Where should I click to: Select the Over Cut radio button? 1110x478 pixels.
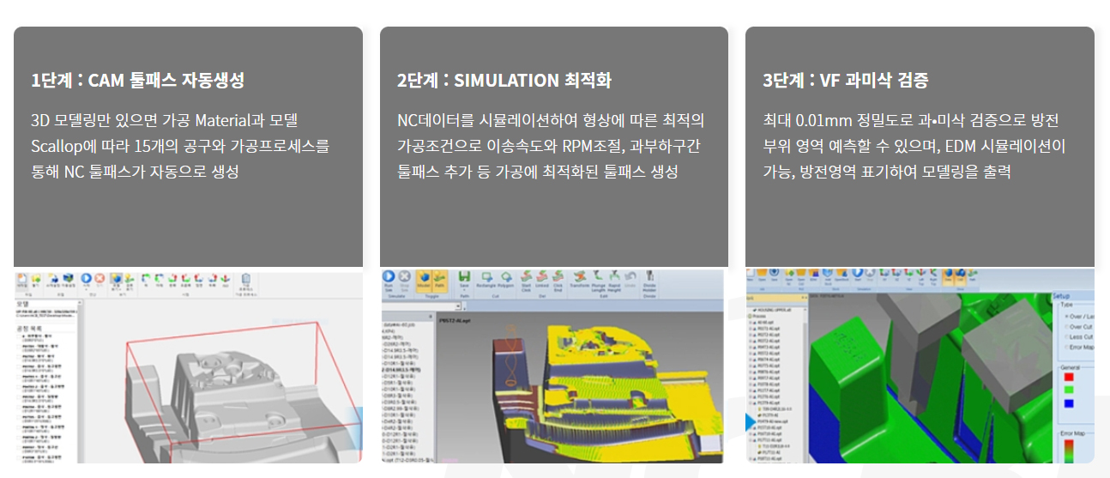pos(1066,327)
